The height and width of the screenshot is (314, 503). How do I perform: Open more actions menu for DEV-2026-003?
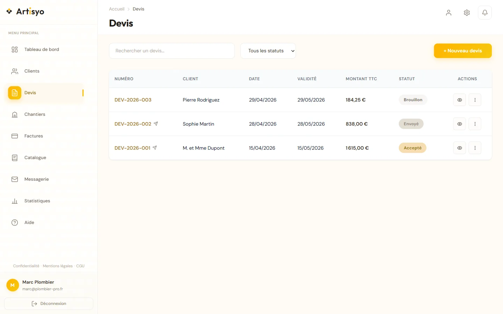pos(475,100)
